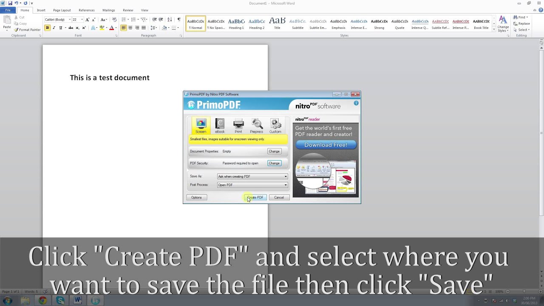This screenshot has width=544, height=306.
Task: Select the eBook PDF profile icon
Action: (220, 126)
